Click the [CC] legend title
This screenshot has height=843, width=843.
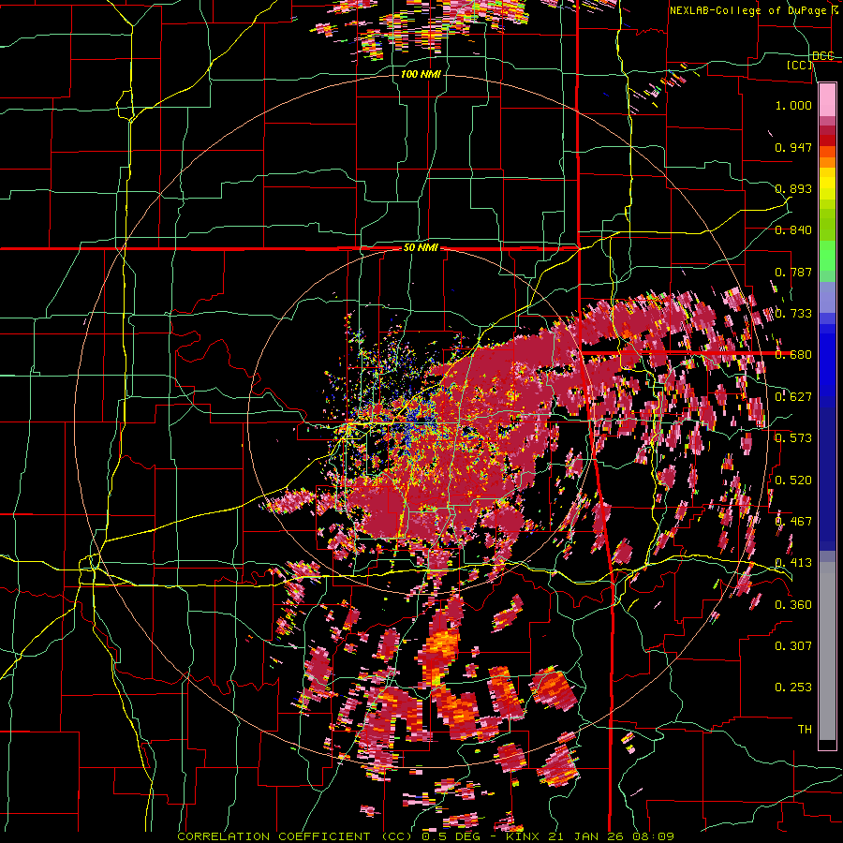800,65
